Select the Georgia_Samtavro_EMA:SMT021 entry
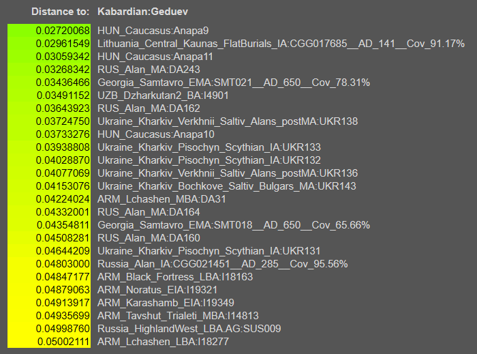 point(234,83)
